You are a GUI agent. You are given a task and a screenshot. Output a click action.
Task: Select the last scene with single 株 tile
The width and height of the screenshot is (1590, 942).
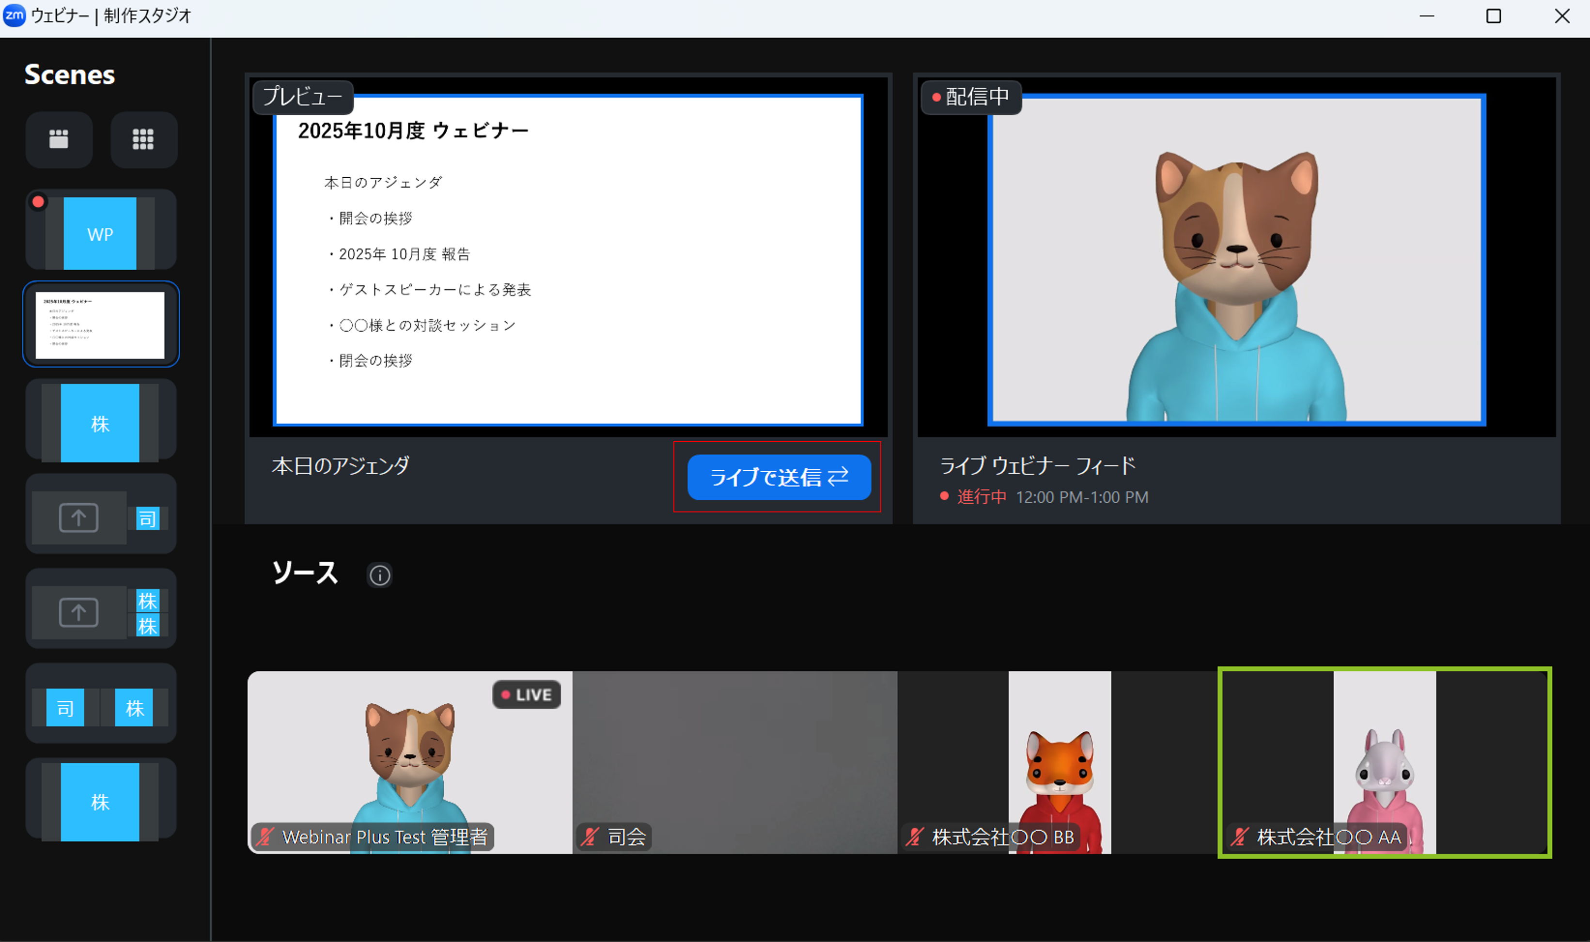tap(101, 799)
